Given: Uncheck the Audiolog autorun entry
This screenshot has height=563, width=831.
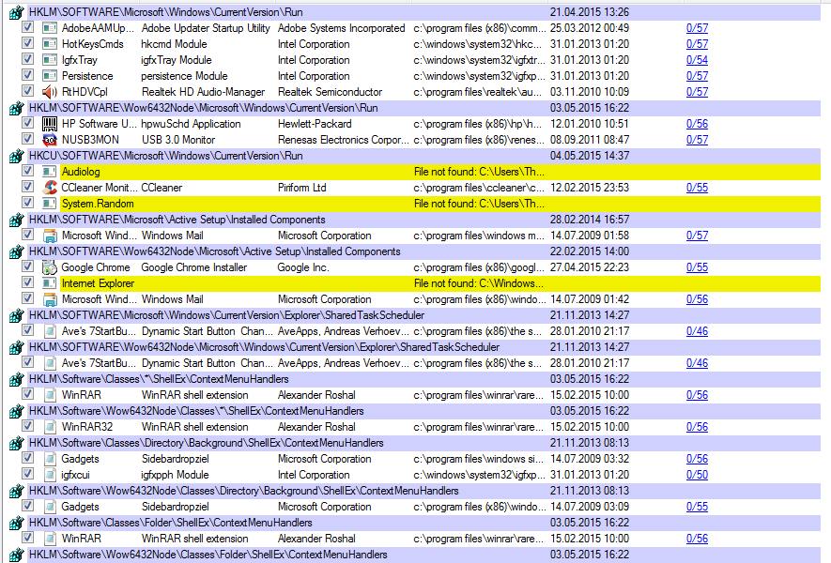Looking at the screenshot, I should pos(28,172).
